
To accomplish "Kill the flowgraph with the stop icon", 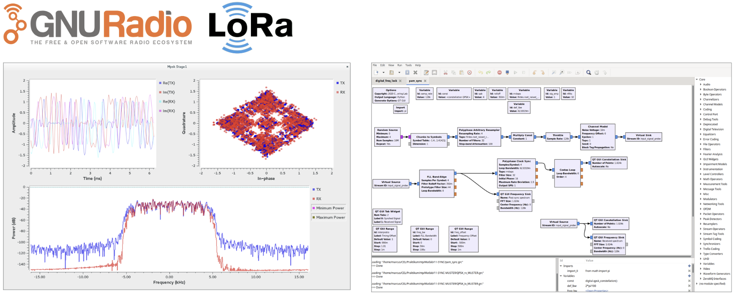I will click(523, 73).
